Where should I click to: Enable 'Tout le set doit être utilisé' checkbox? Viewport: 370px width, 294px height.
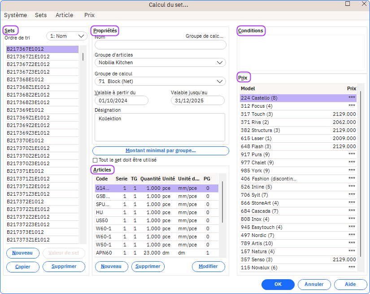95,160
